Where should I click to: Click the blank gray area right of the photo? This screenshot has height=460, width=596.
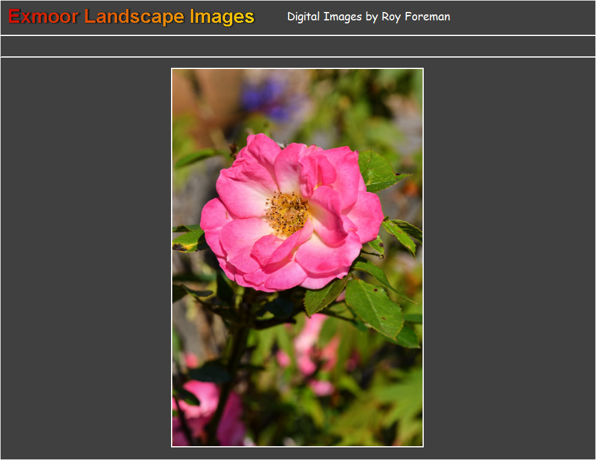coord(509,258)
